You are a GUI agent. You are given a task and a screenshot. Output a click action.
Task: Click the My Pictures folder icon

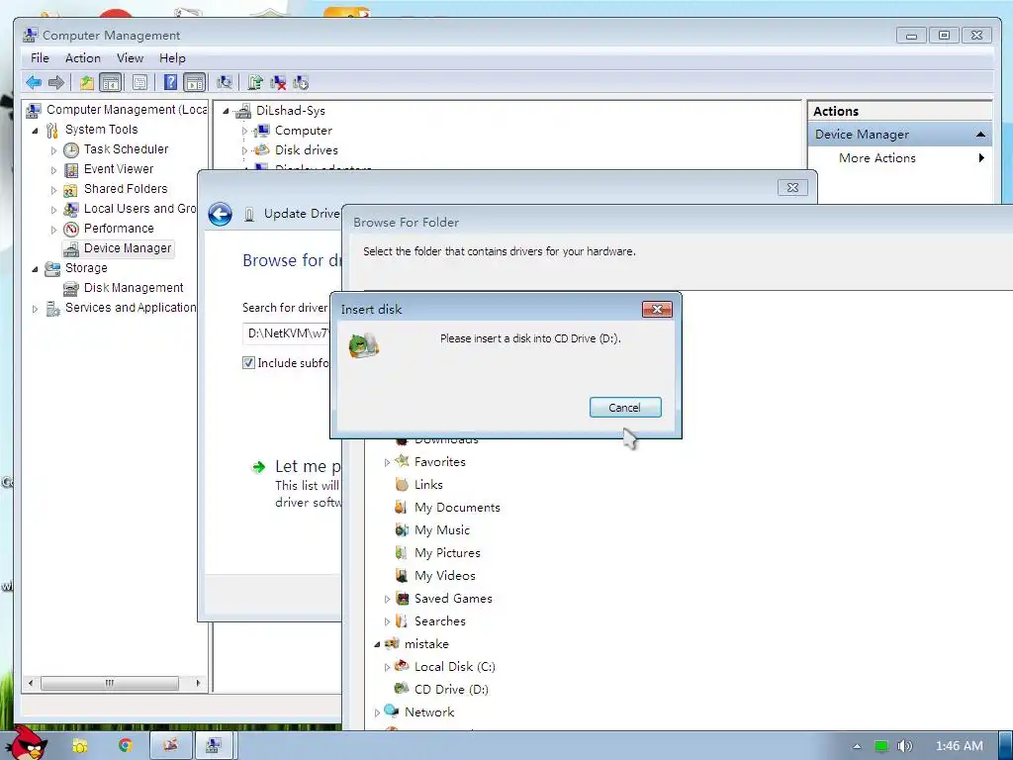pyautogui.click(x=402, y=552)
